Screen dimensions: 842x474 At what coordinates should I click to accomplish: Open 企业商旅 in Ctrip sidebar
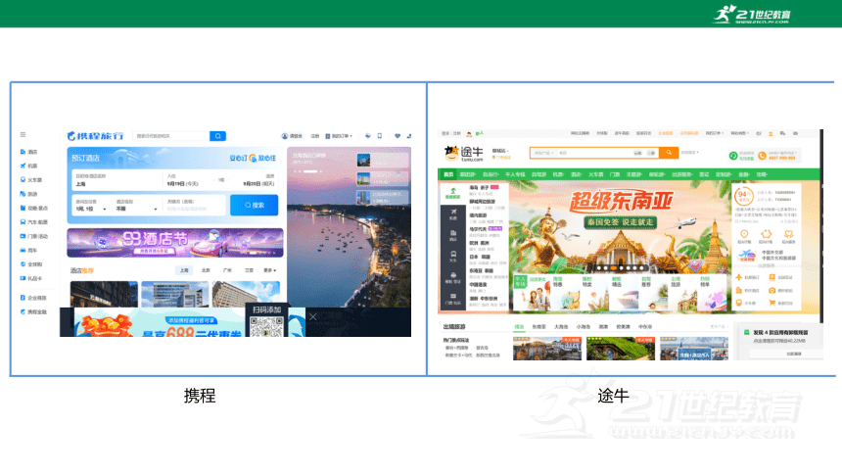coord(33,298)
